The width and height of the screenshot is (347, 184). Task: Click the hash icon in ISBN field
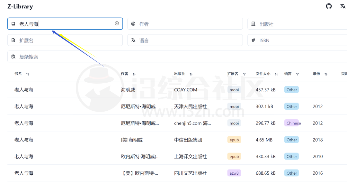[254, 40]
